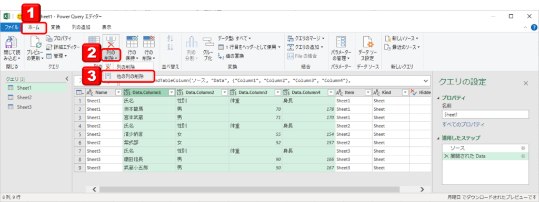This screenshot has width=539, height=202.
Task: Click the grid's horizontal scrollbar right arrow
Action: pyautogui.click(x=422, y=189)
